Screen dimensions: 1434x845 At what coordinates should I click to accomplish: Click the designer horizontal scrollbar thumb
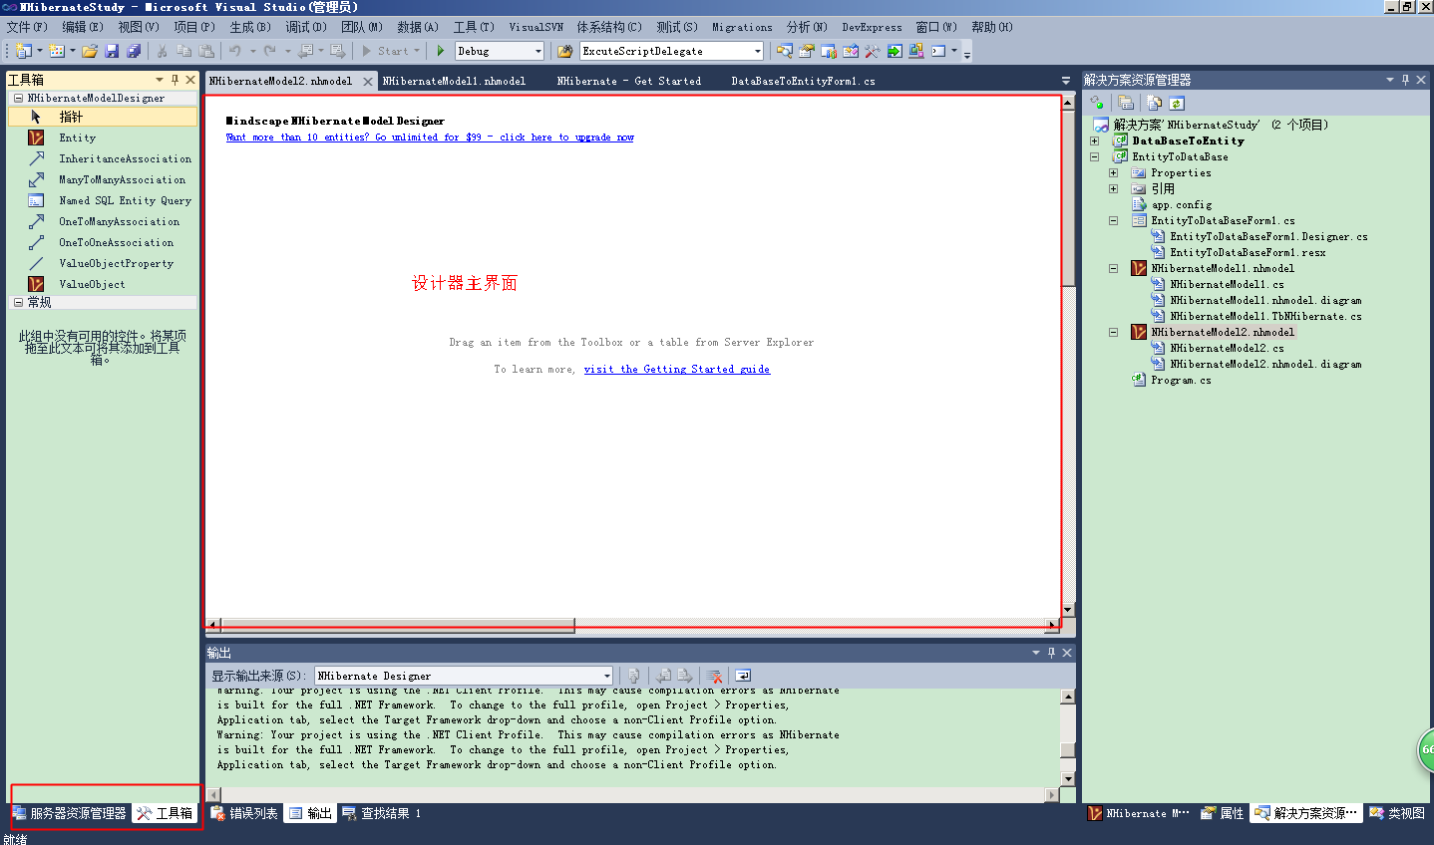[398, 626]
